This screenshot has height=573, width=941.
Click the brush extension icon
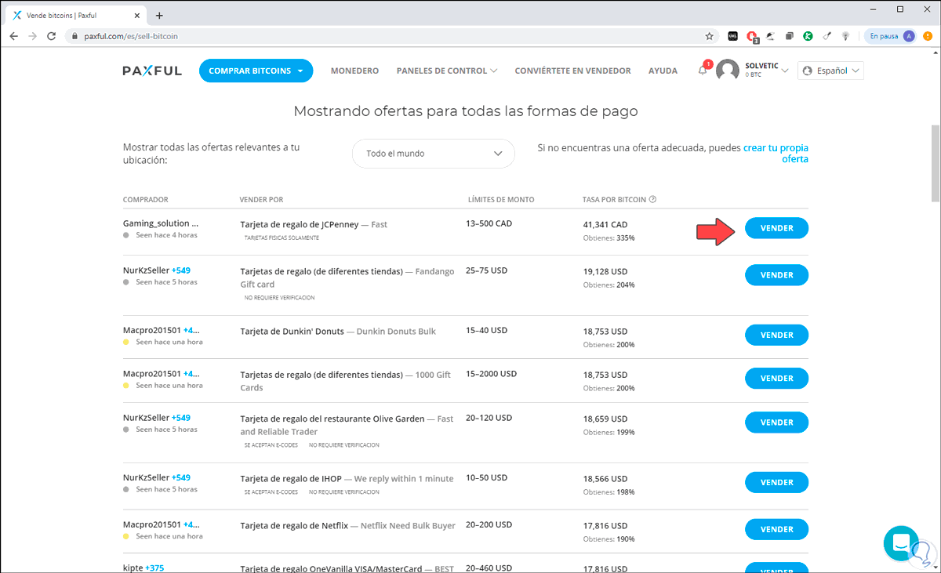click(x=827, y=36)
